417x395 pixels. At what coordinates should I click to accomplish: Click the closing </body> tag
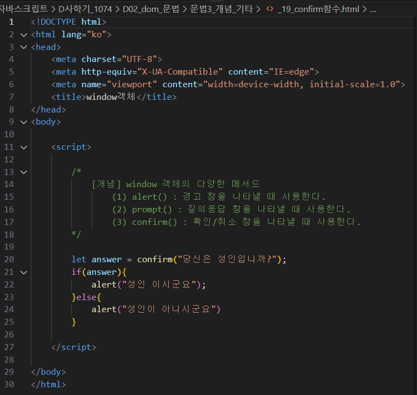[48, 372]
